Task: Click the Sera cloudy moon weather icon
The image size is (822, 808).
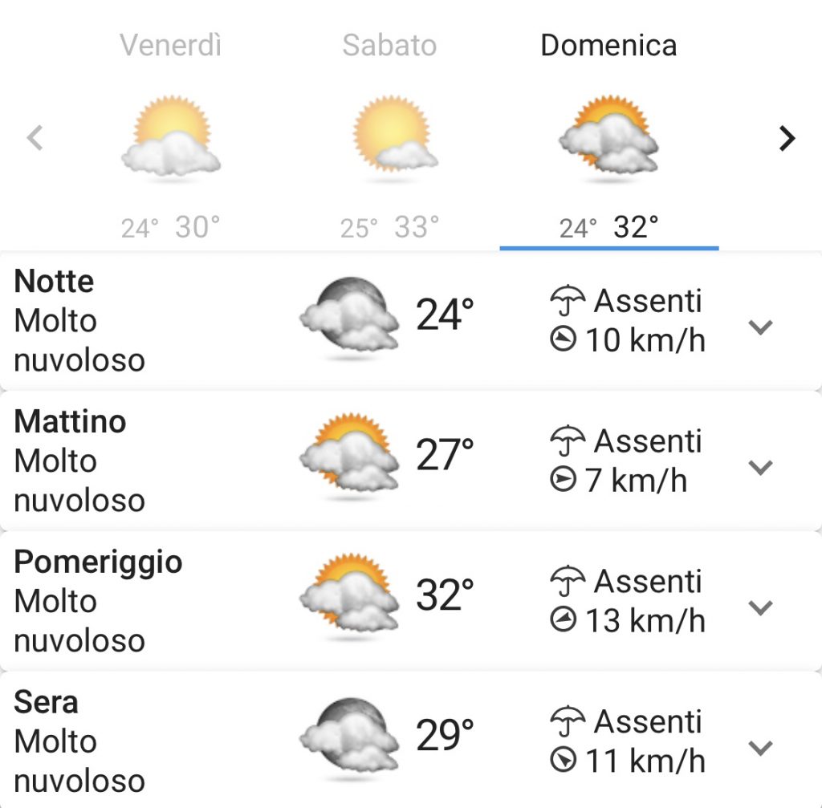Action: pos(349,735)
